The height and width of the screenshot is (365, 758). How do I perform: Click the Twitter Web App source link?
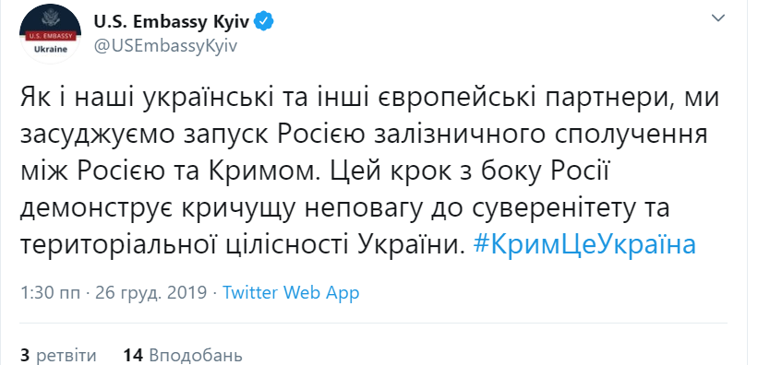(291, 292)
